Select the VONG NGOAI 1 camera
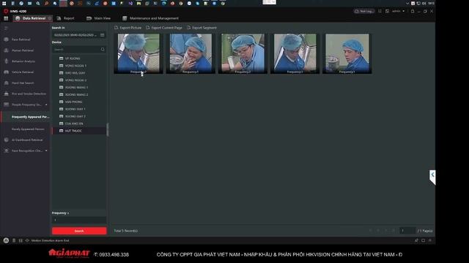 75,66
